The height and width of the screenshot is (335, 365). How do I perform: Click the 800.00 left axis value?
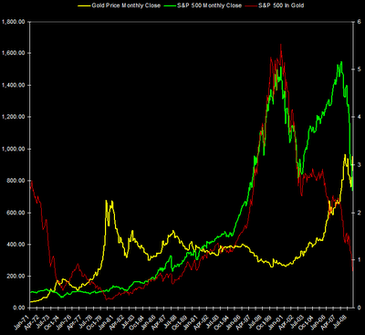pos(16,181)
